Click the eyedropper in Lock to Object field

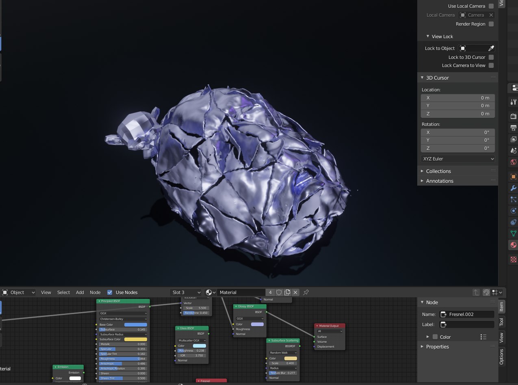(491, 48)
